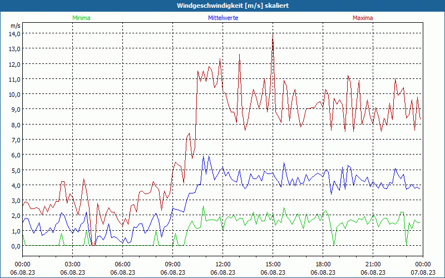This screenshot has height=278, width=445.
Task: Click the green Minima legend label
Action: pos(81,18)
